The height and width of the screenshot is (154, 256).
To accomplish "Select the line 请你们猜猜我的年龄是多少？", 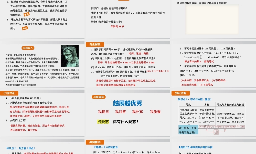I will [x=106, y=22].
